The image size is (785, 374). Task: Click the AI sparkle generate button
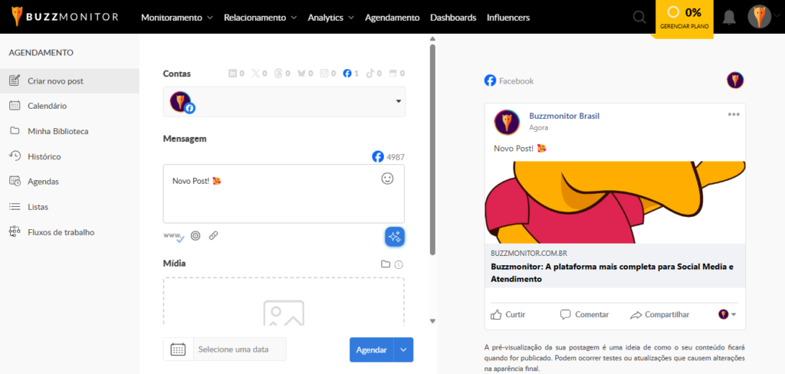coord(395,237)
